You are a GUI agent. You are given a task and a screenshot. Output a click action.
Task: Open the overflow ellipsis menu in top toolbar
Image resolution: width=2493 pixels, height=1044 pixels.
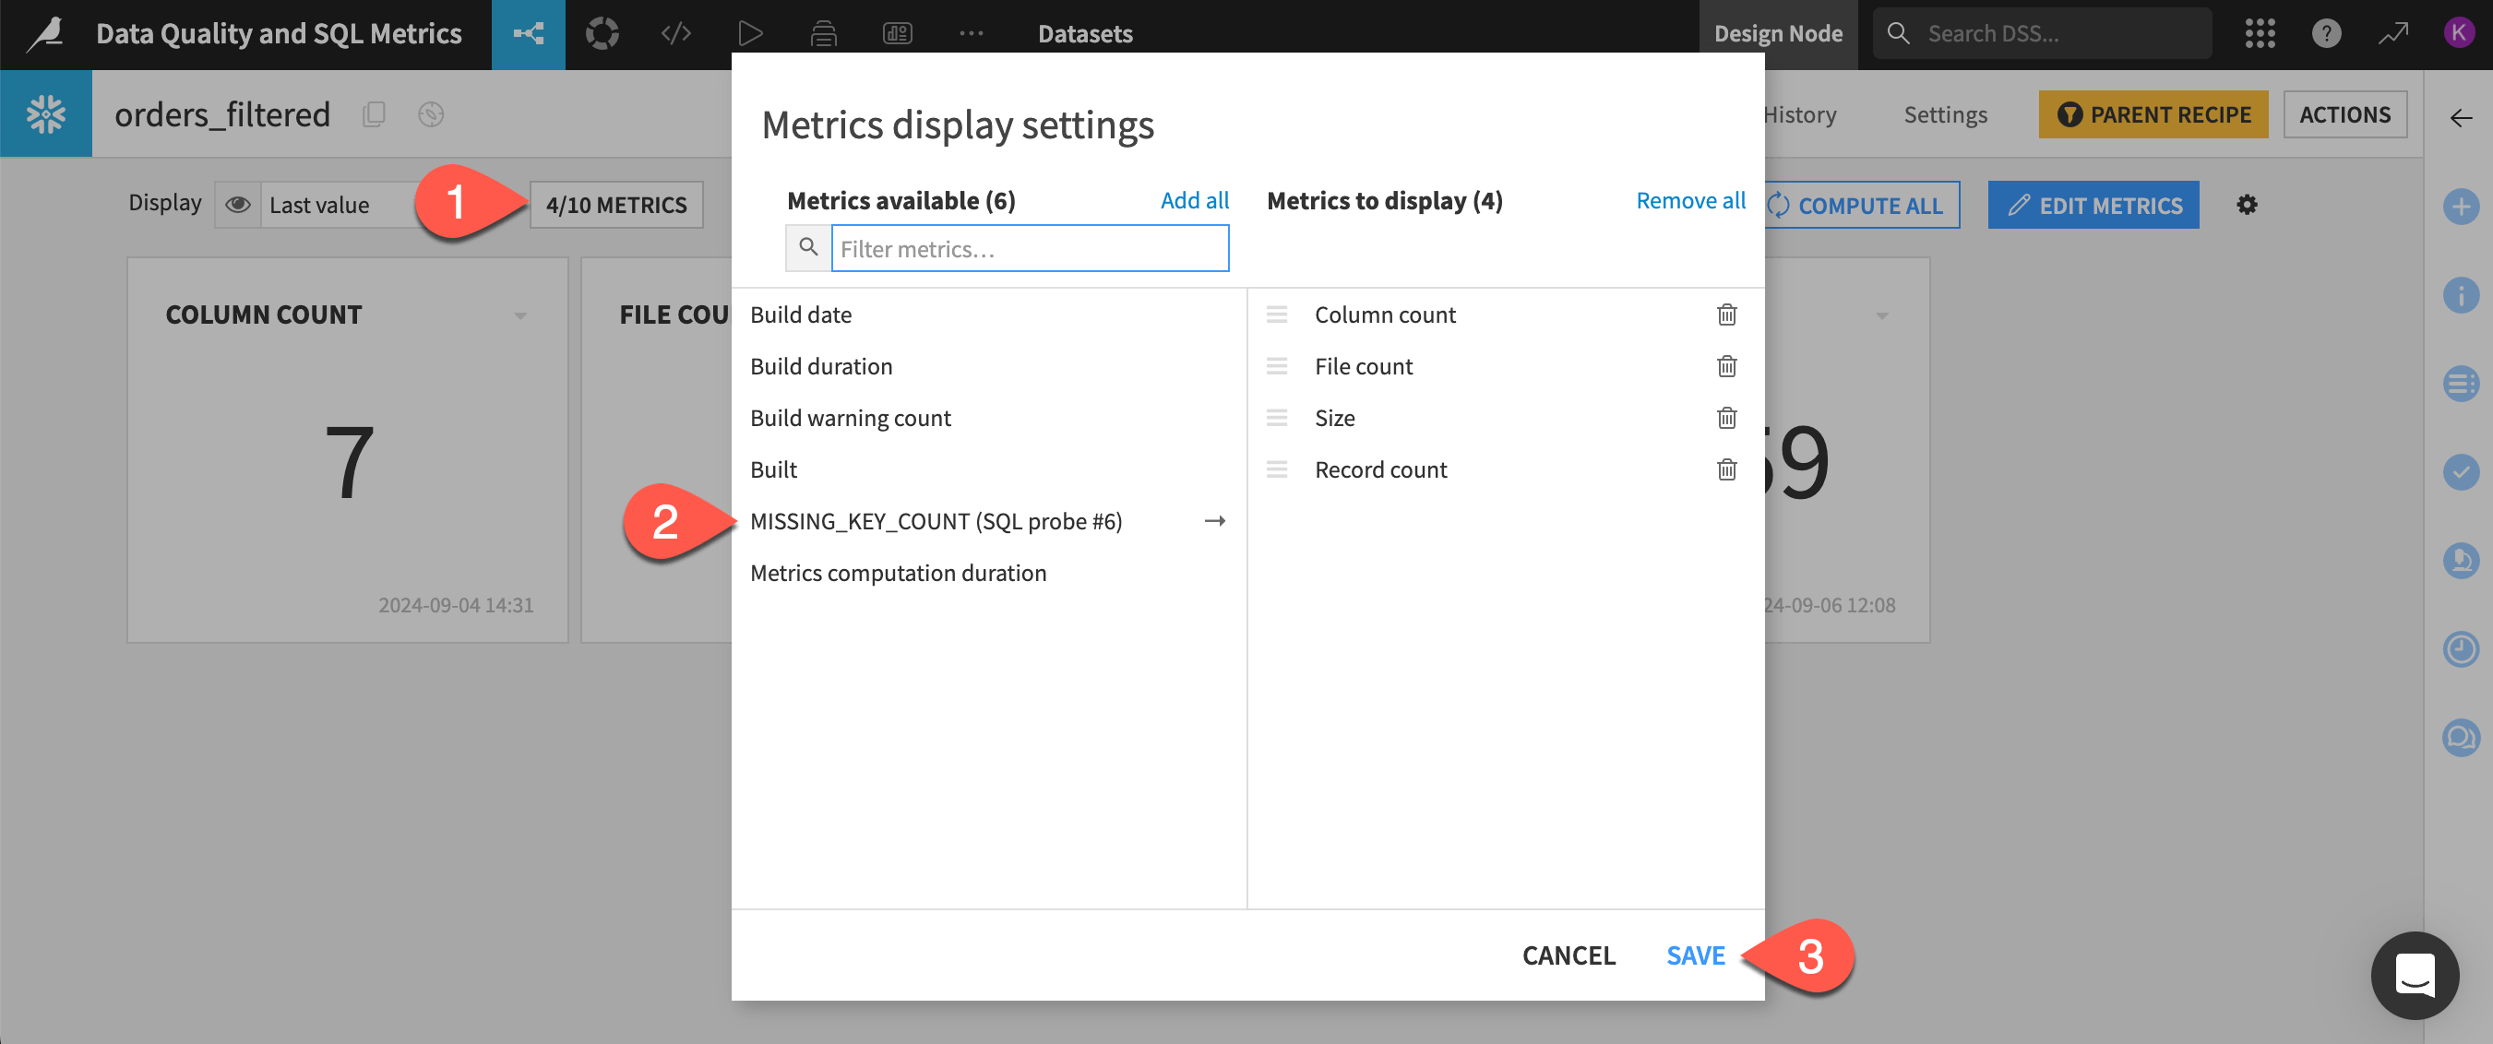[971, 33]
